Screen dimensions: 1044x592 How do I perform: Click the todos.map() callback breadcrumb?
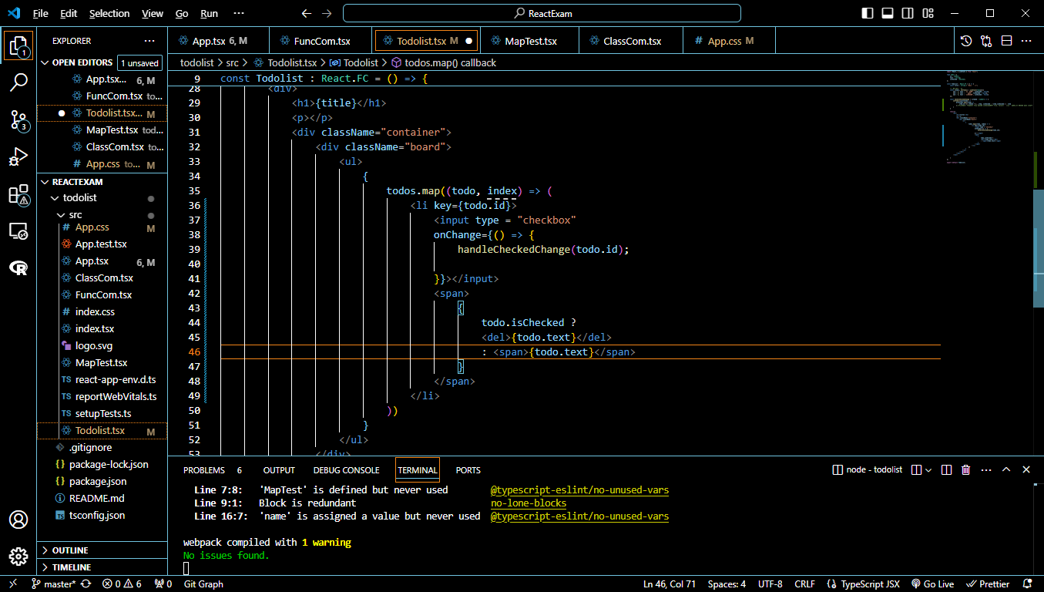(x=444, y=62)
